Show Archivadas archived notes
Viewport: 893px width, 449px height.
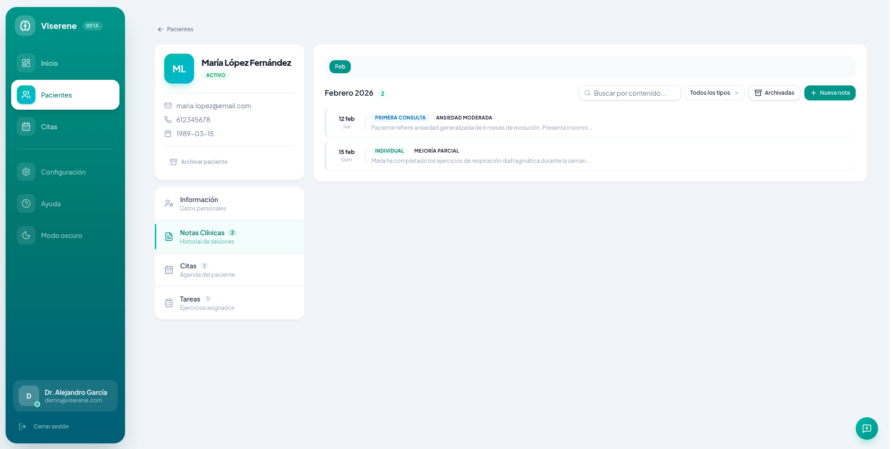(774, 93)
